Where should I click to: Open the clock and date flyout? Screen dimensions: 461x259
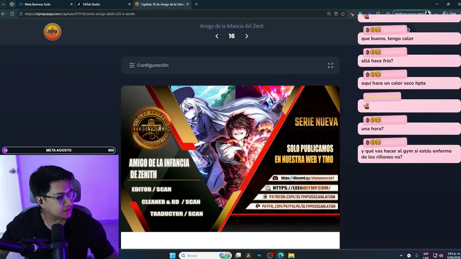(x=453, y=256)
